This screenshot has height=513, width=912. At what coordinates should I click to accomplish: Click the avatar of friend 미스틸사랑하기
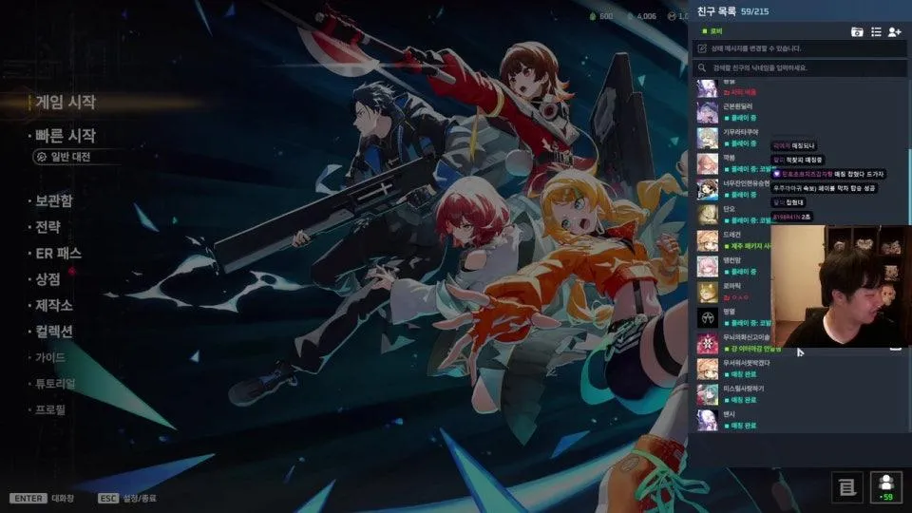(707, 394)
